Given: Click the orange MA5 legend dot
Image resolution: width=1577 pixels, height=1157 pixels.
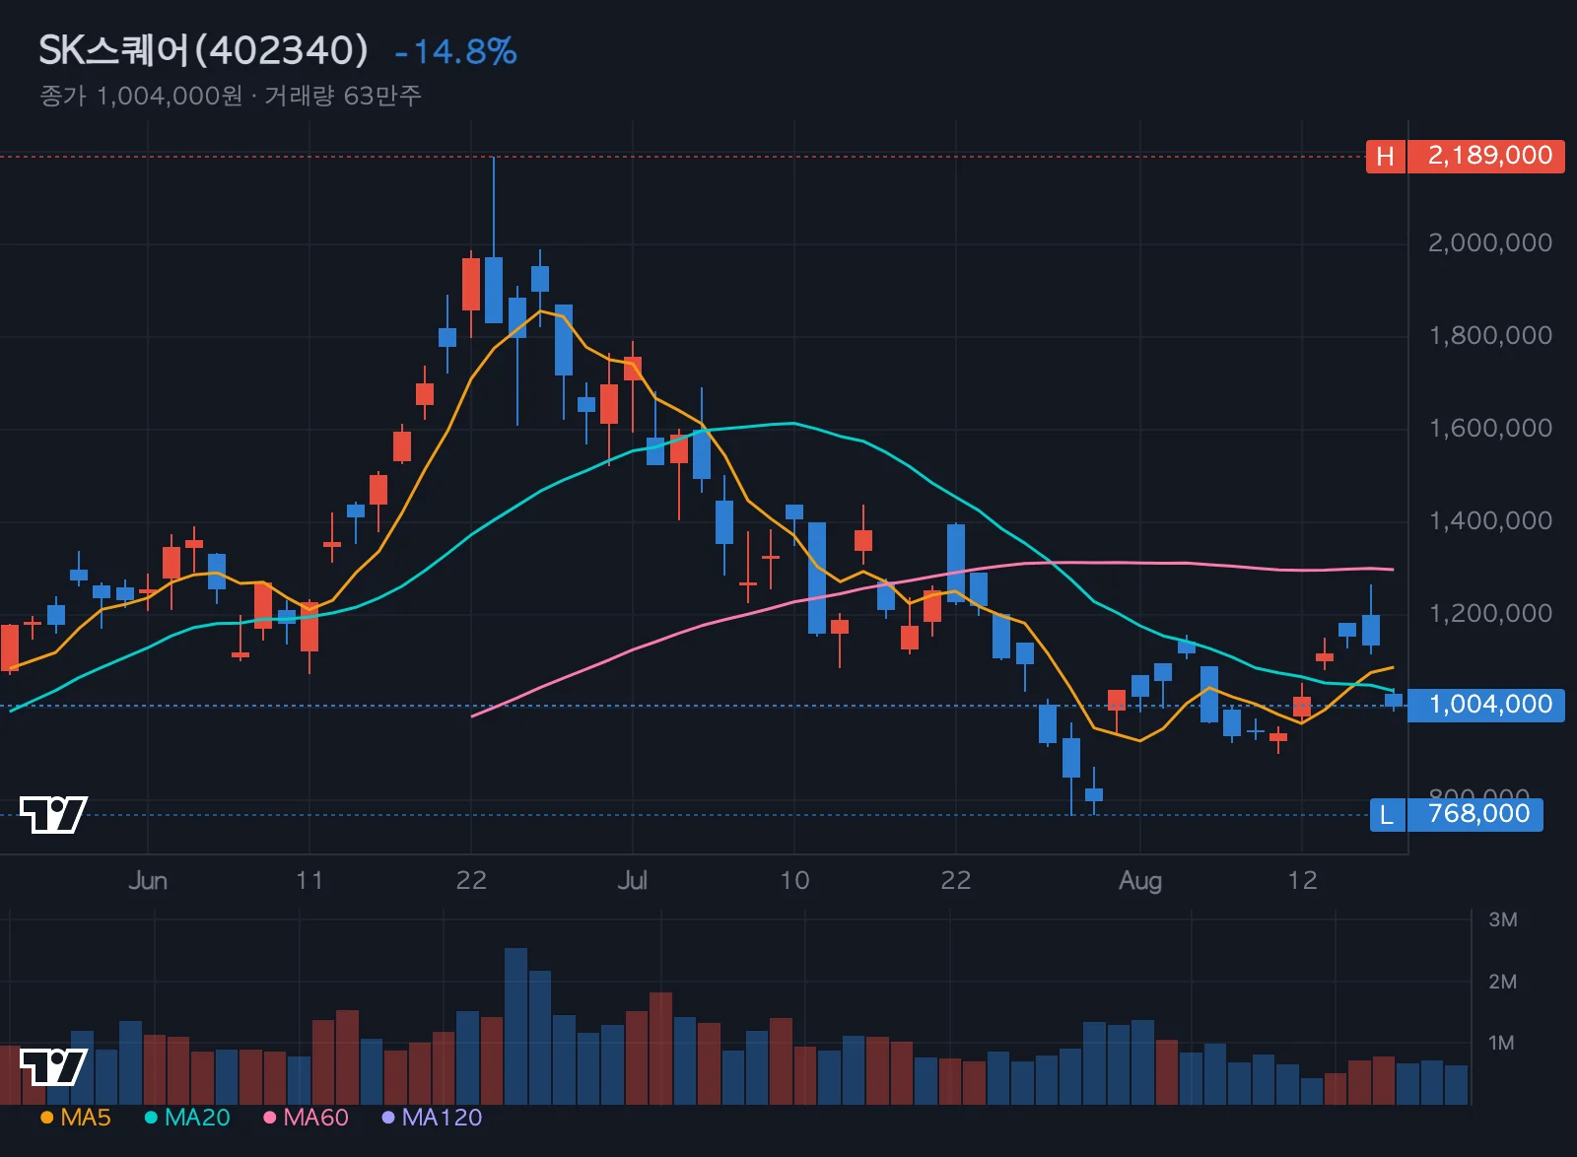Looking at the screenshot, I should pos(46,1118).
